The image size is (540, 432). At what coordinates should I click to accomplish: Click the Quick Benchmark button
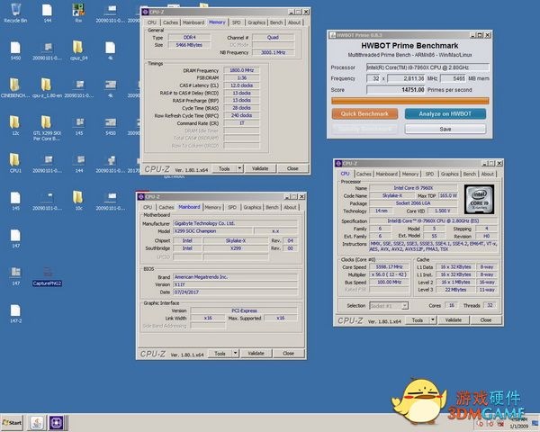click(x=365, y=113)
